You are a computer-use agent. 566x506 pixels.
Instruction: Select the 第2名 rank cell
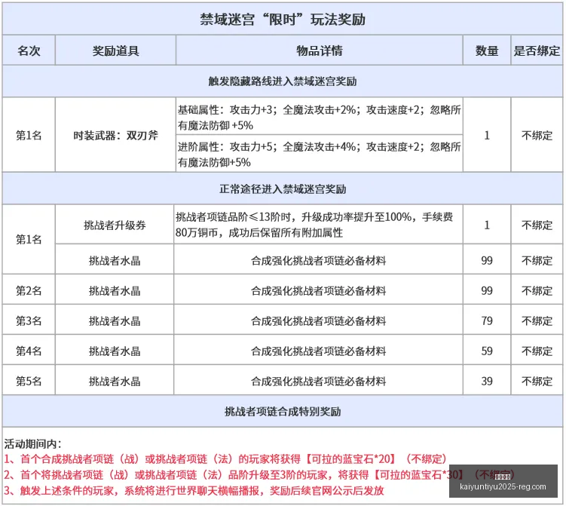pos(29,290)
